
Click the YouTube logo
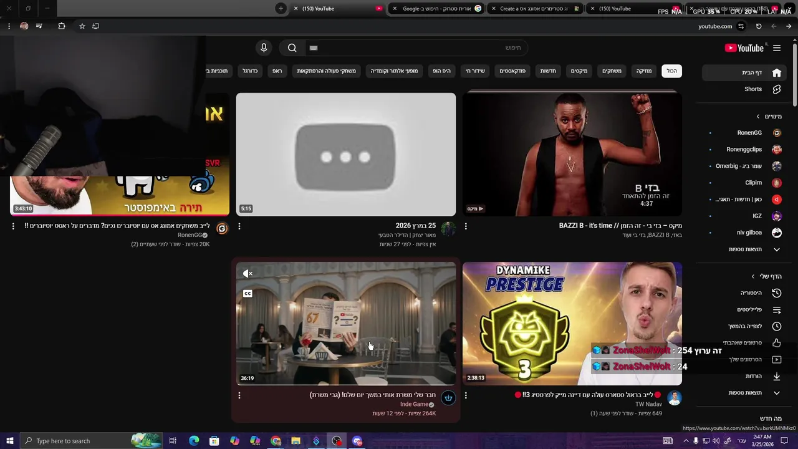point(744,48)
